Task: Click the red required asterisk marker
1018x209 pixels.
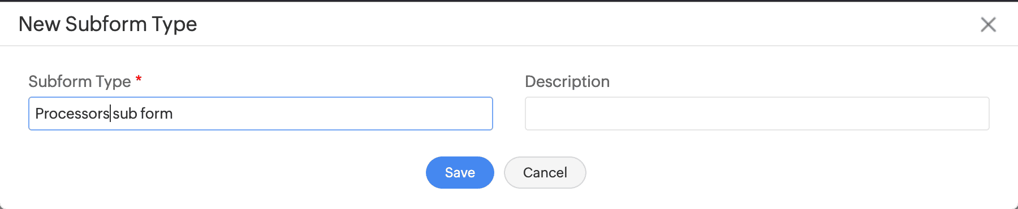Action: (x=139, y=79)
